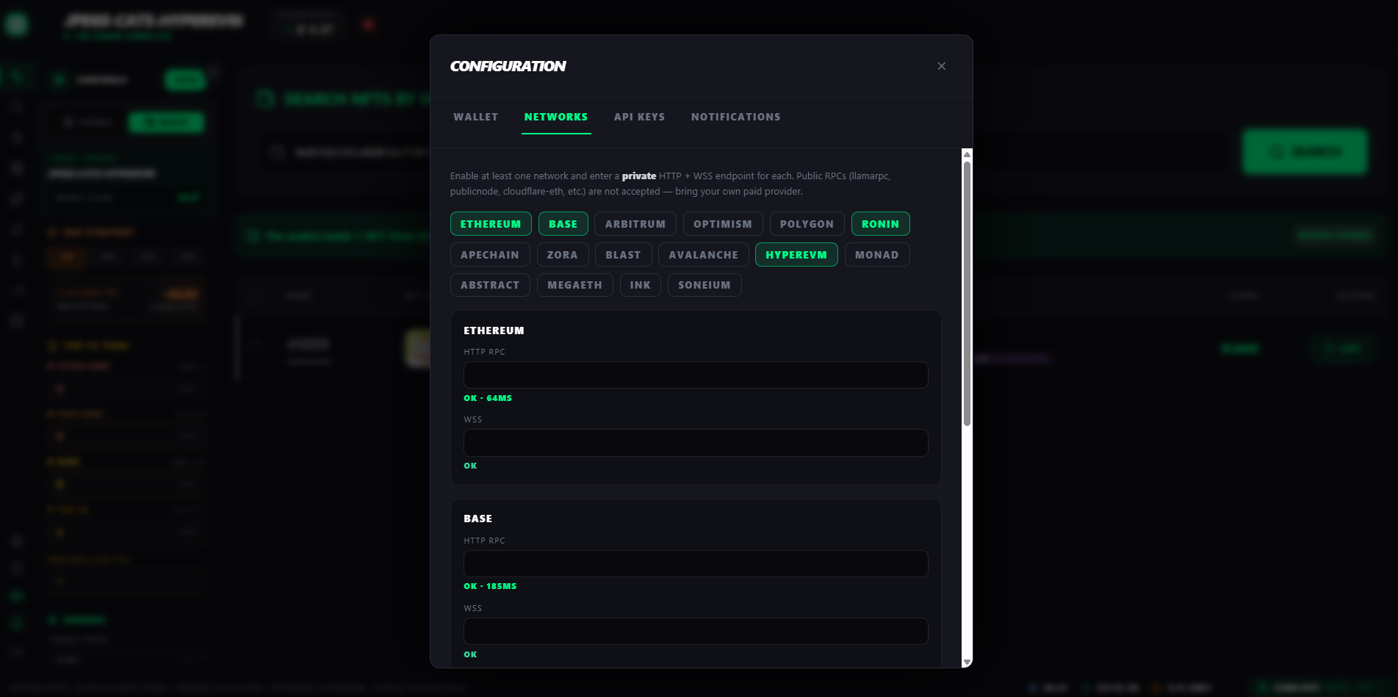Viewport: 1398px width, 697px height.
Task: Click the scrollbar down arrow
Action: tap(967, 662)
